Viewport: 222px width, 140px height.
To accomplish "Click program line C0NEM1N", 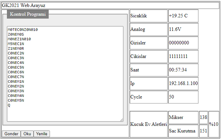I will (16, 81).
